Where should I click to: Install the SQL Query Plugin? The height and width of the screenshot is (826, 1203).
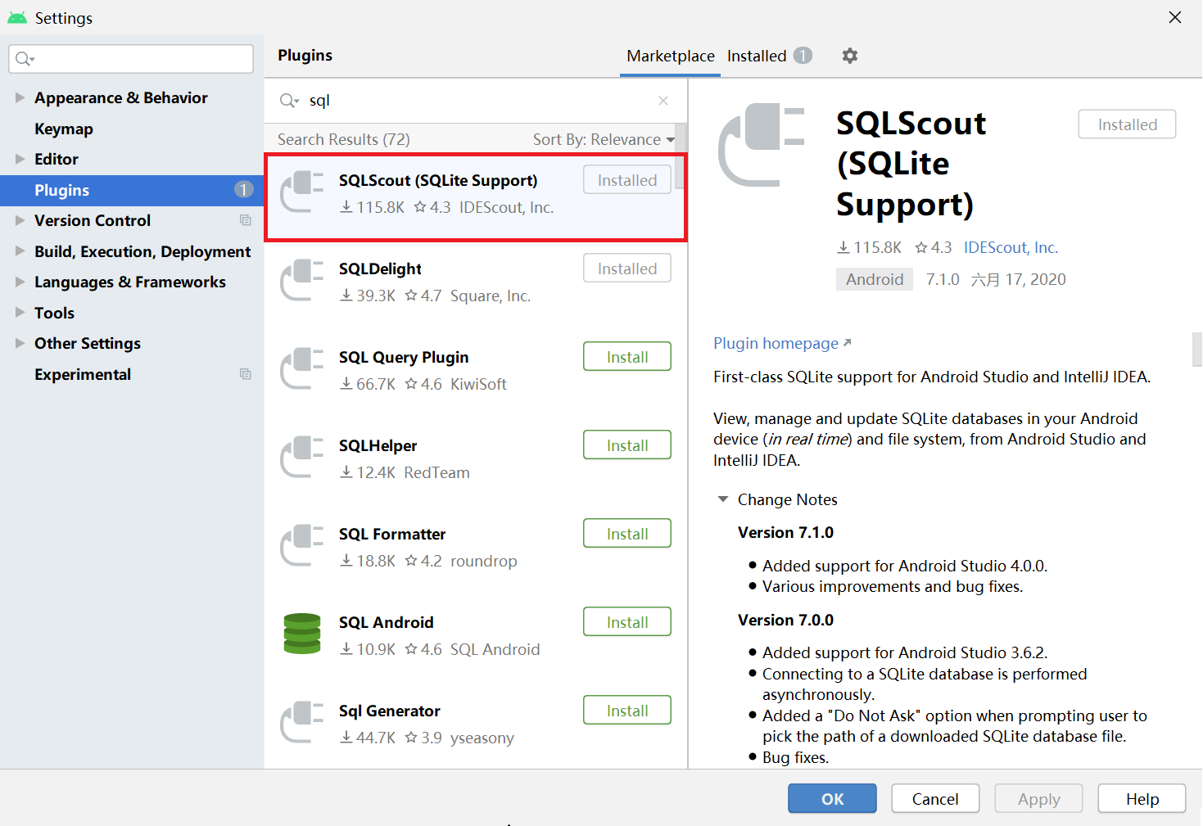tap(627, 357)
